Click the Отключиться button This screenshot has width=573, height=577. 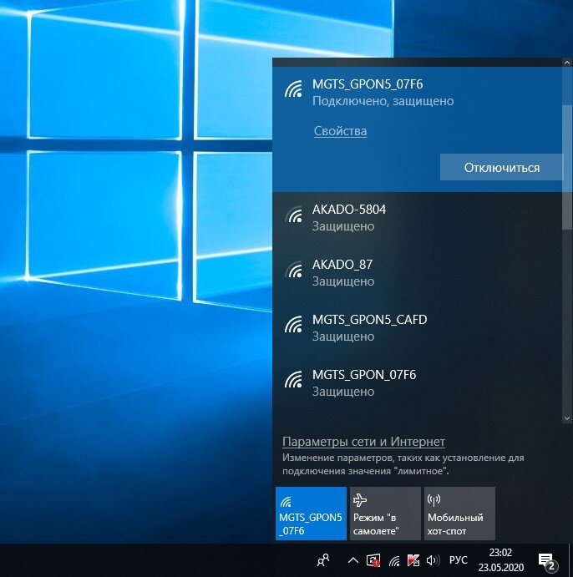(x=502, y=168)
